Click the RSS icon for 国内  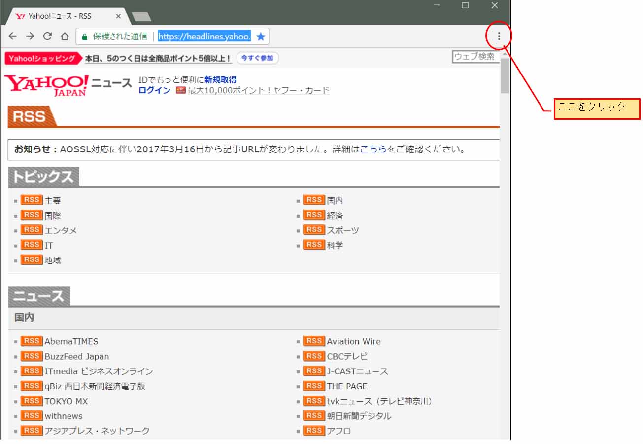point(314,200)
